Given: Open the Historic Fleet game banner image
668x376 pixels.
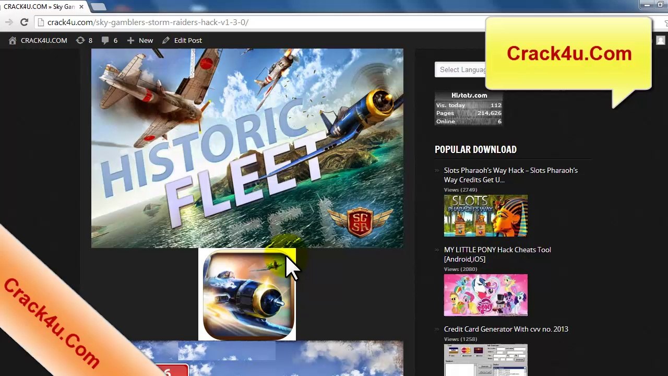Looking at the screenshot, I should tap(247, 148).
